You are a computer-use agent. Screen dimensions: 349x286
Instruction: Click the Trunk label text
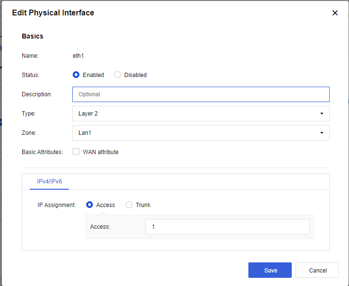click(143, 205)
